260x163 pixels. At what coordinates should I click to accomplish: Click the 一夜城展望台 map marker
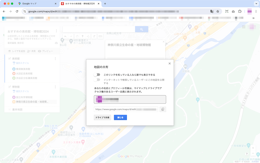click(x=248, y=145)
